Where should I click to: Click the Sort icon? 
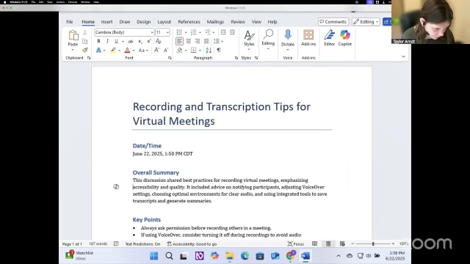209,50
